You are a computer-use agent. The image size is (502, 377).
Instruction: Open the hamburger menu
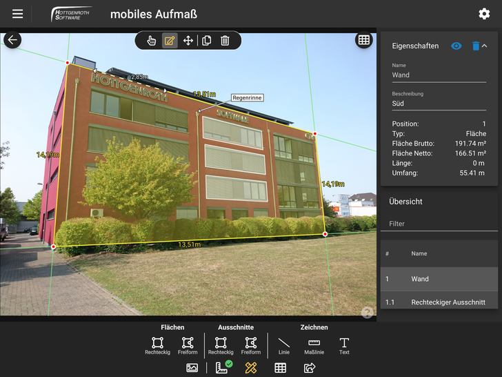17,14
